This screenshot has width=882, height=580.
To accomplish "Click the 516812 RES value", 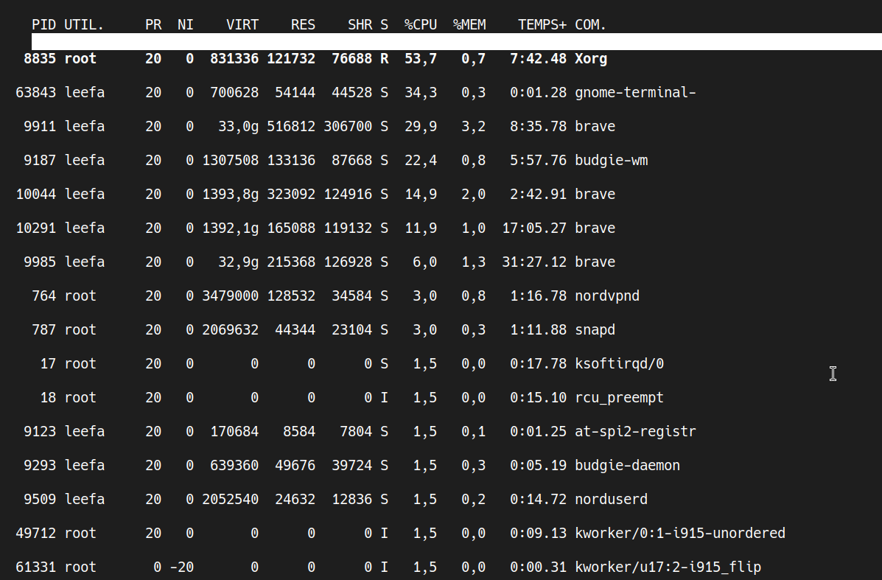I will [291, 126].
